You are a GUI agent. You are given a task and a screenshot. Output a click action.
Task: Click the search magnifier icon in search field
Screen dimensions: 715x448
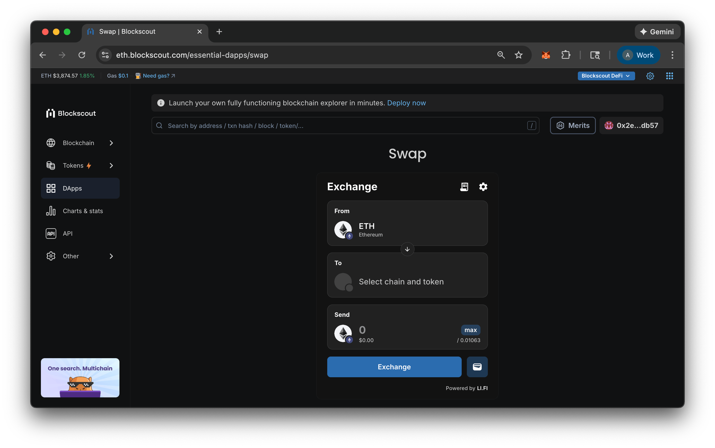[159, 126]
